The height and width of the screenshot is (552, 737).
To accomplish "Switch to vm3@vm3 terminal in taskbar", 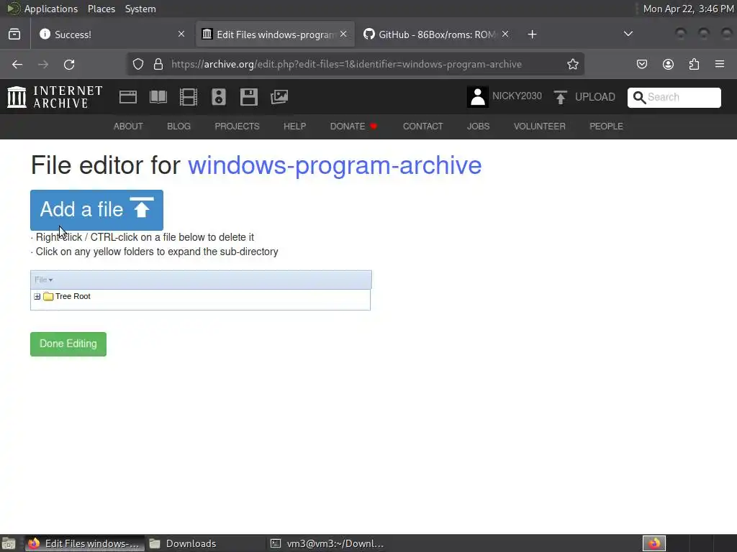I will click(x=327, y=543).
